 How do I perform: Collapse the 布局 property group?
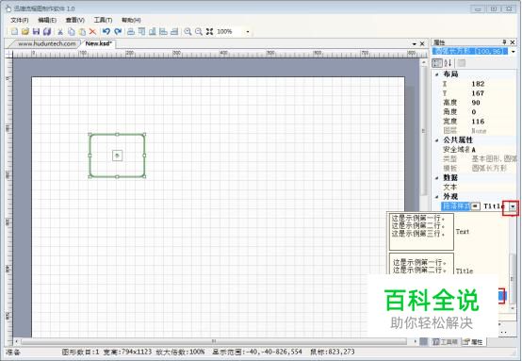(437, 74)
